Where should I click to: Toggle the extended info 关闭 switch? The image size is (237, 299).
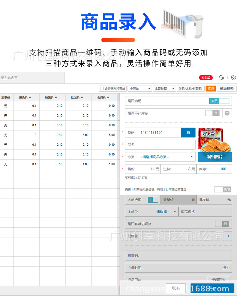[223, 189]
